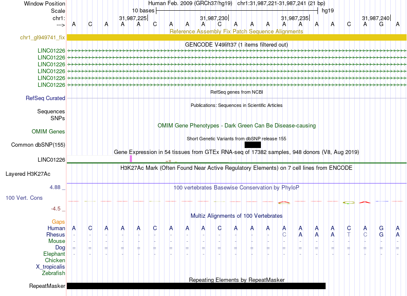Click the Gaps row label

pyautogui.click(x=58, y=222)
